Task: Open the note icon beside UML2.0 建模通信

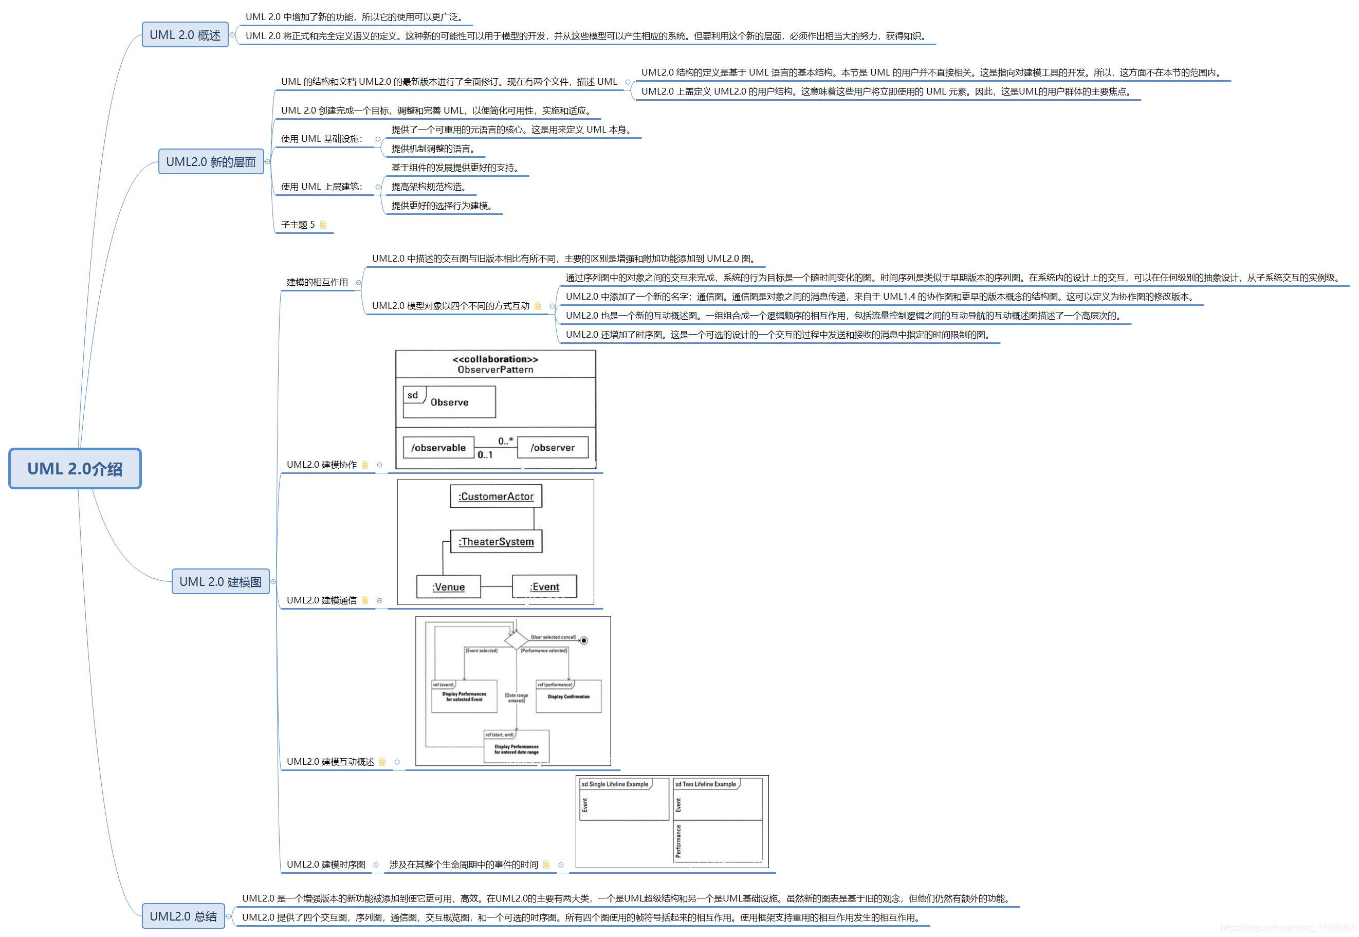Action: click(x=364, y=601)
